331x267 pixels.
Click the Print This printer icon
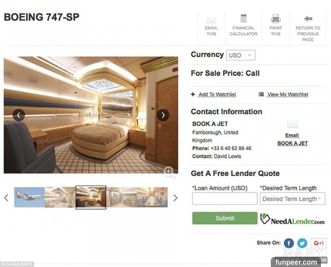(276, 19)
